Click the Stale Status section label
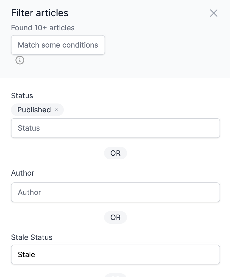The height and width of the screenshot is (277, 230). tap(32, 238)
